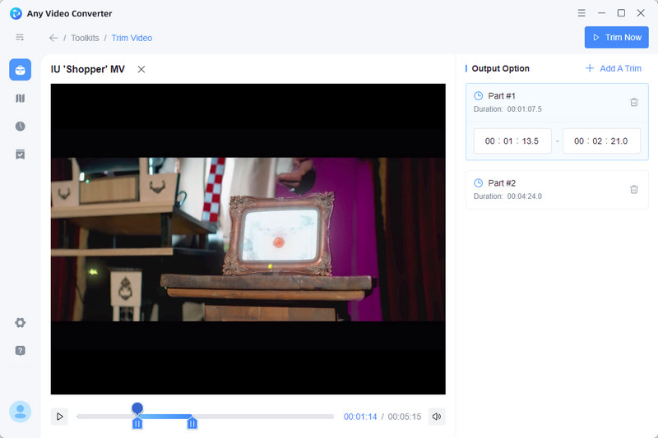Viewport: 658px width, 438px height.
Task: Delete Part #1 trim segment
Action: [634, 102]
